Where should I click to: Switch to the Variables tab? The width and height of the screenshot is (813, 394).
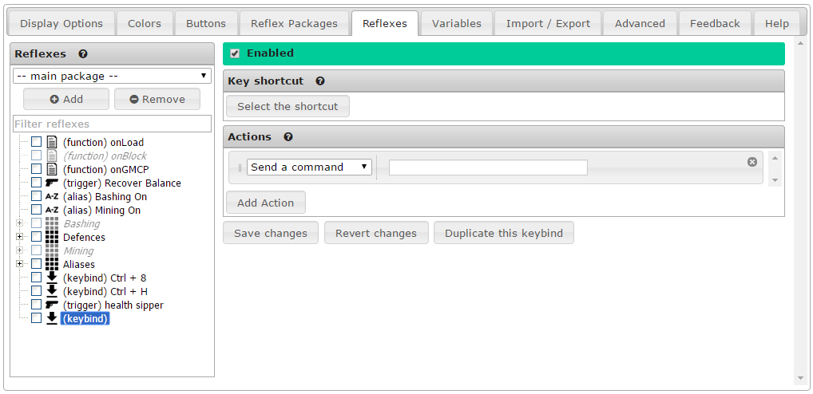[456, 24]
